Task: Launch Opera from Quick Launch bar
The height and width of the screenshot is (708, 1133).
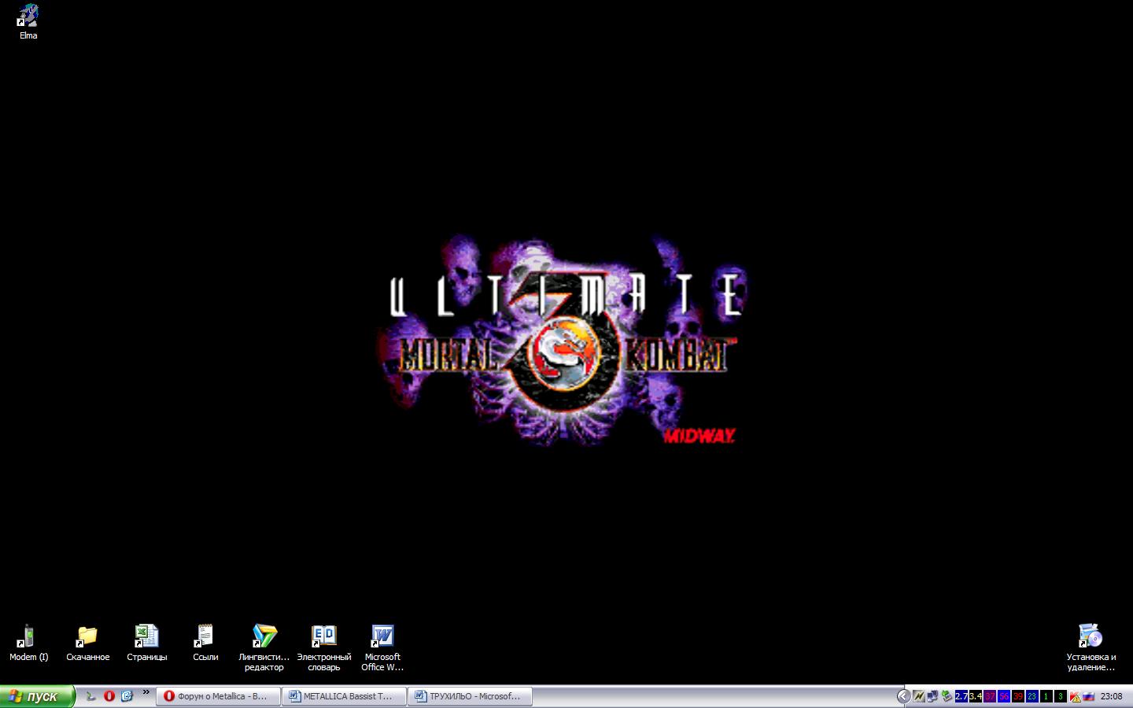Action: [x=109, y=696]
